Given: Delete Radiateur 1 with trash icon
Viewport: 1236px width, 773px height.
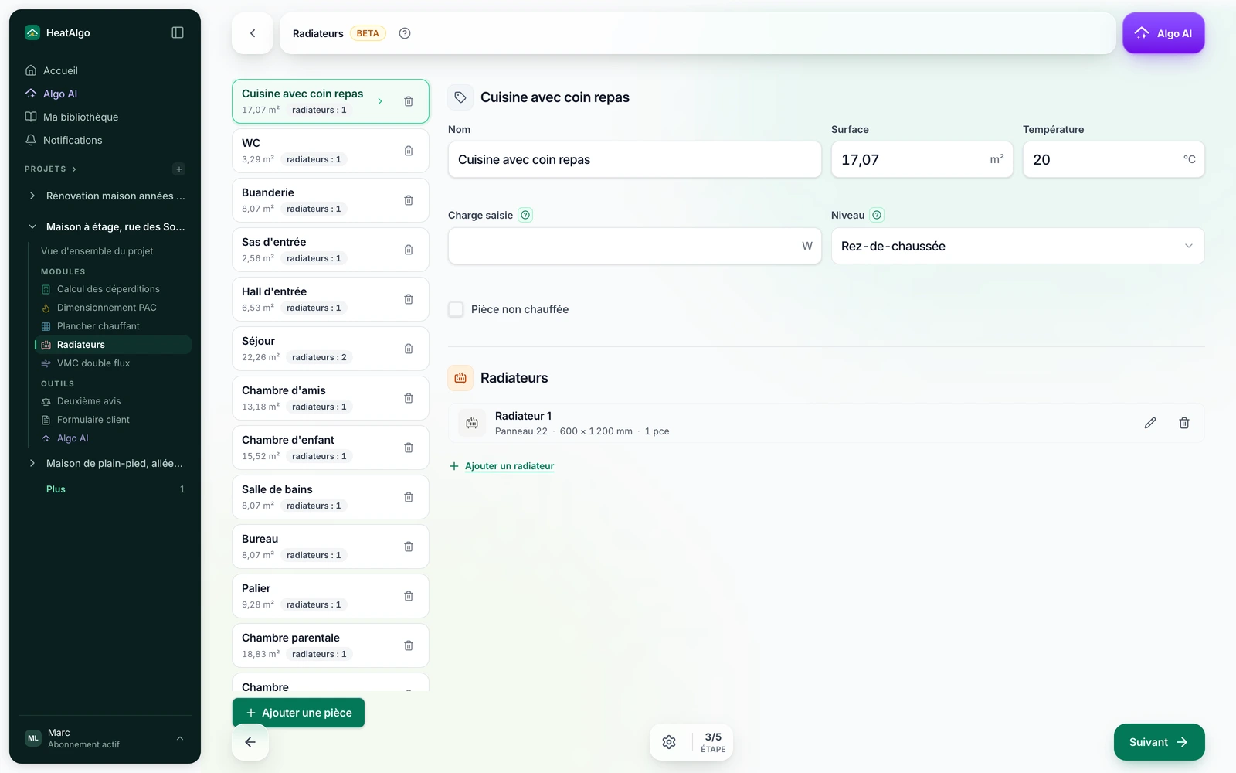Looking at the screenshot, I should click(1184, 423).
